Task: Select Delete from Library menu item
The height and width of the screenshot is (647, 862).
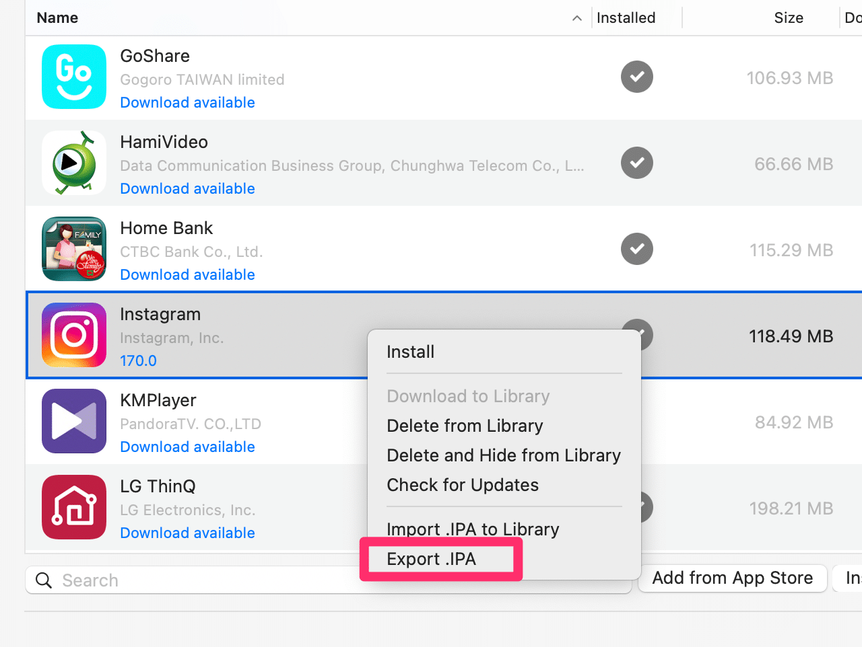Action: (465, 426)
